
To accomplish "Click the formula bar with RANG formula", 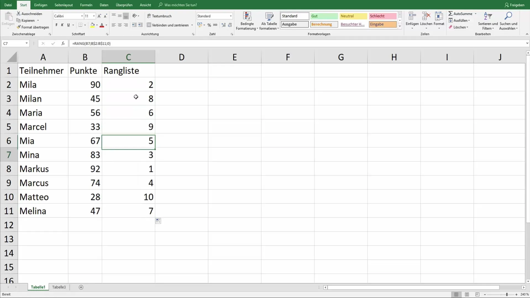I will (x=297, y=43).
